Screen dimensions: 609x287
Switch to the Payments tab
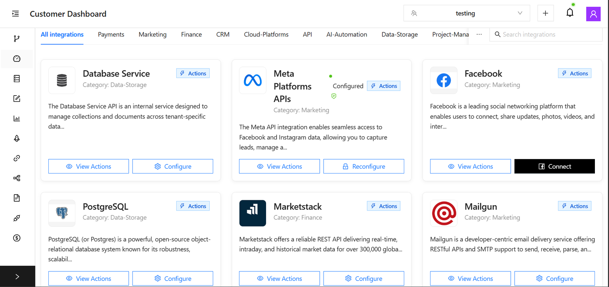pos(111,34)
